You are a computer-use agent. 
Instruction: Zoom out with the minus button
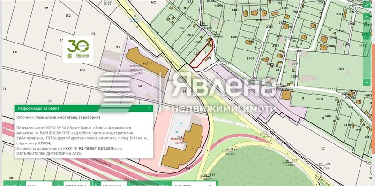coord(367,82)
